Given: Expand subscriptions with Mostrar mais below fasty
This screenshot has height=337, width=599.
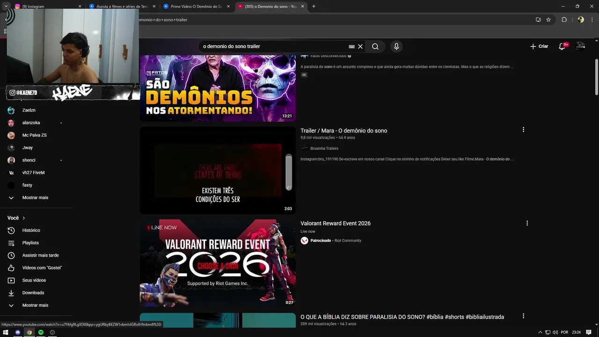Looking at the screenshot, I should (x=35, y=198).
